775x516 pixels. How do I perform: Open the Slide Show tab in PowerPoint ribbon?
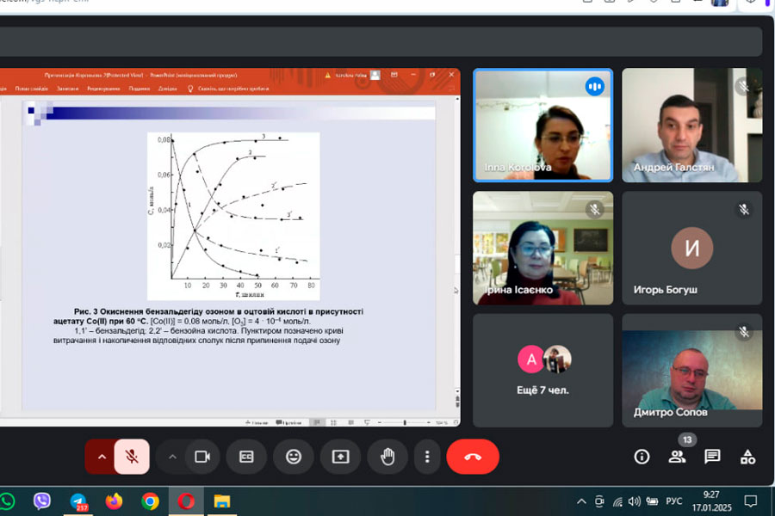click(32, 89)
